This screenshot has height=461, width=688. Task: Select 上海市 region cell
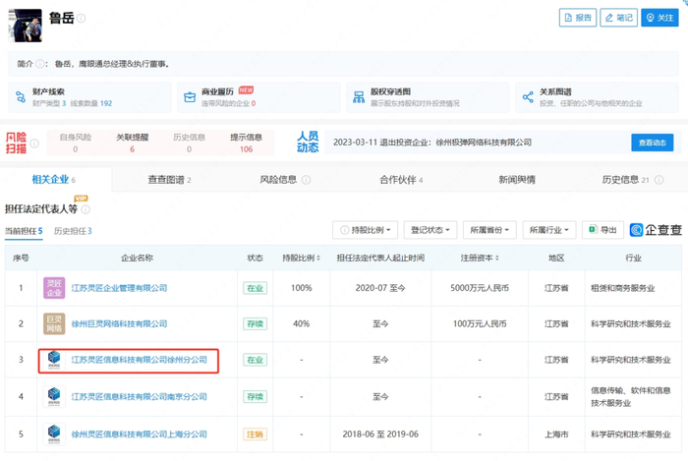click(556, 434)
